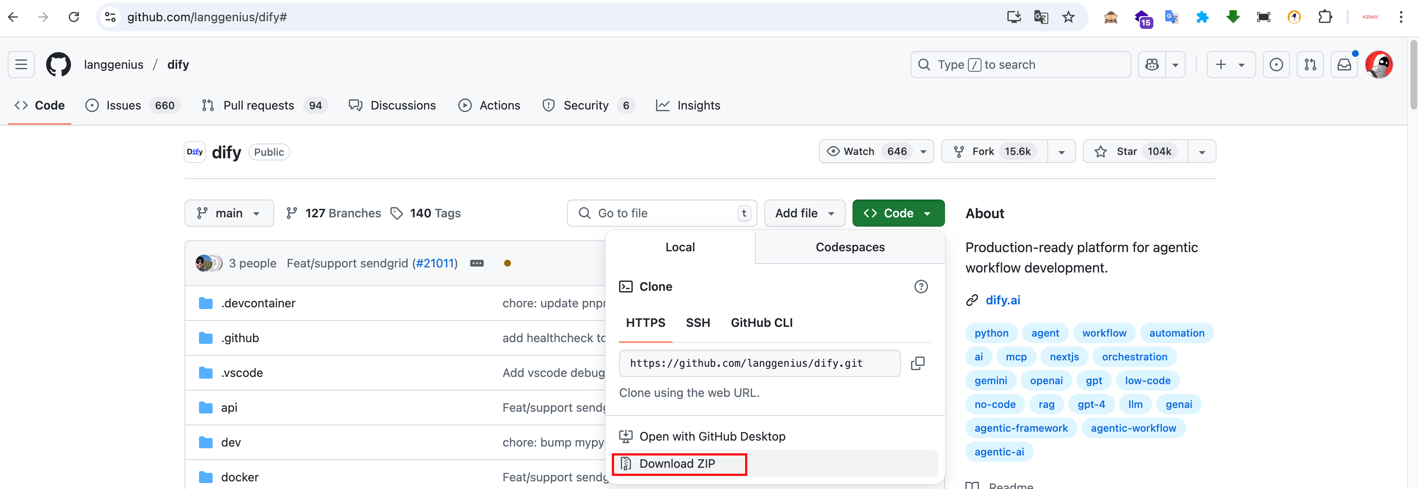Screen dimensions: 1419x489
Task: Open the GitHub hamburger navigation menu
Action: 21,65
